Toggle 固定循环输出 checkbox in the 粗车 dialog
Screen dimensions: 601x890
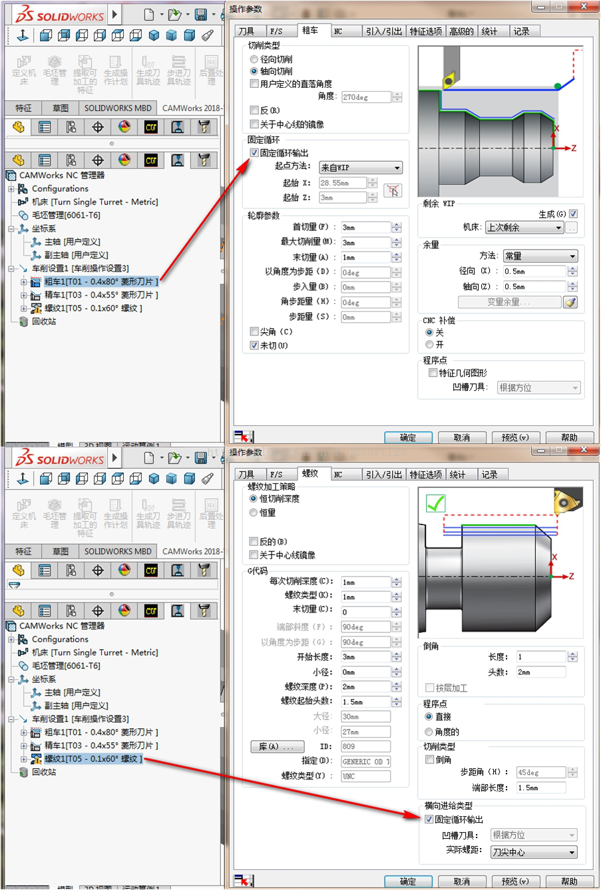point(254,153)
